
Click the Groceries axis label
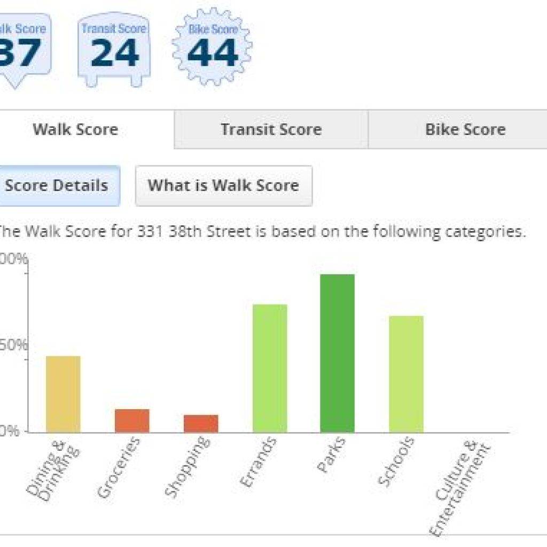tap(119, 467)
